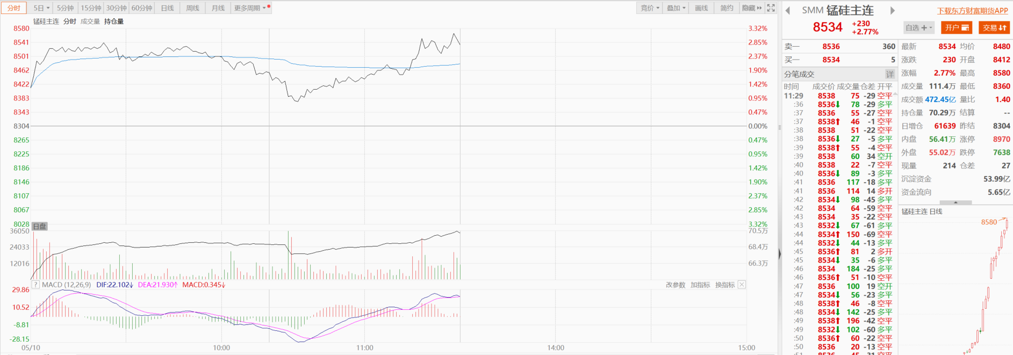
Task: Click the 05/10 date axis label
Action: tap(31, 347)
